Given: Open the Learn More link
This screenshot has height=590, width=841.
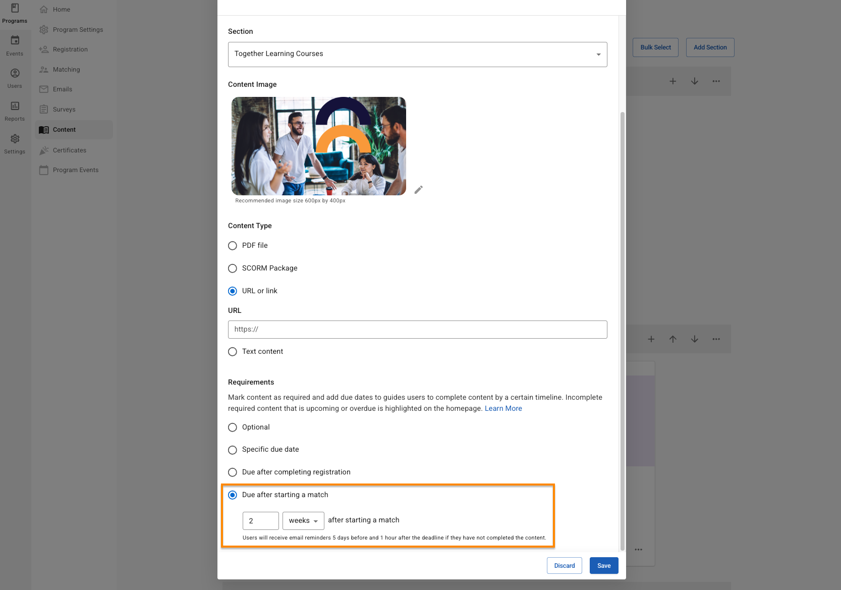Looking at the screenshot, I should point(503,408).
